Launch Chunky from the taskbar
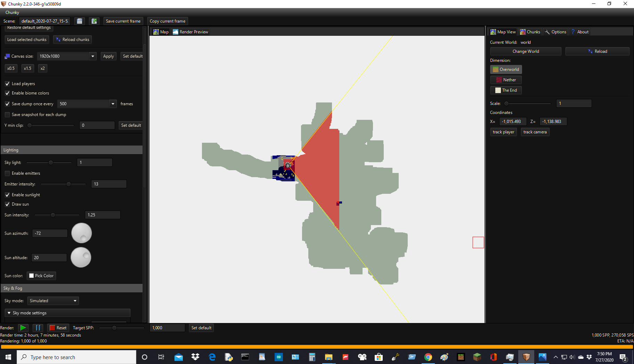 tap(526, 357)
